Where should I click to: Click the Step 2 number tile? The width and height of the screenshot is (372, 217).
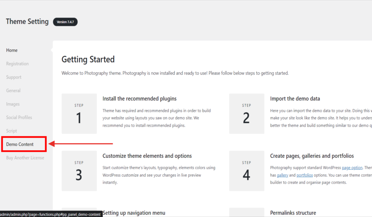tap(246, 114)
